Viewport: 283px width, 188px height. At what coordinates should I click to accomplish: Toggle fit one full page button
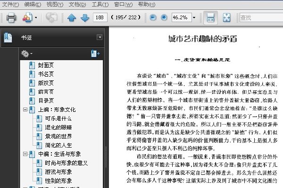(226, 18)
